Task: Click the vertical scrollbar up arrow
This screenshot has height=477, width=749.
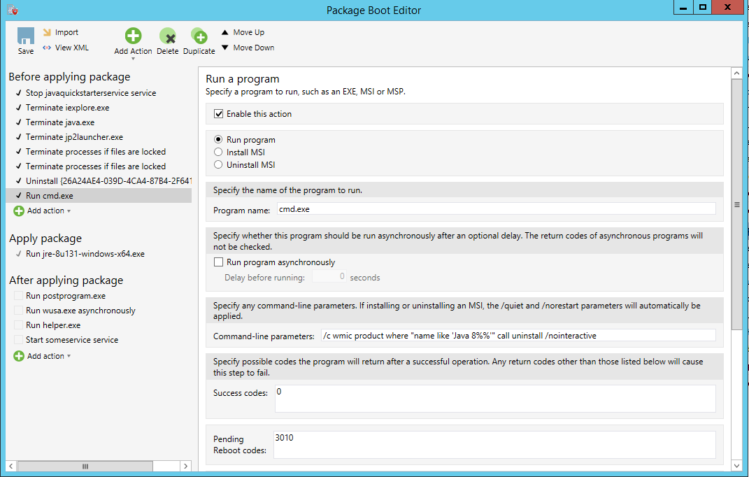Action: (x=736, y=73)
